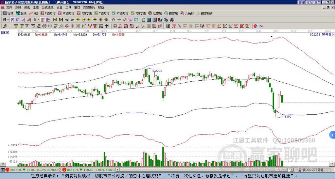The width and height of the screenshot is (335, 179).
Task: Open the T四方形 tool
Action: point(102,13)
